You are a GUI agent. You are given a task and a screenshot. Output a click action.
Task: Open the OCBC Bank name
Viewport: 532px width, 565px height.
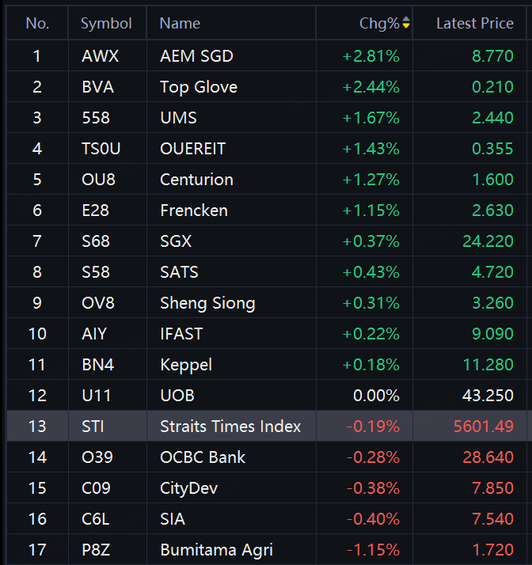click(203, 457)
